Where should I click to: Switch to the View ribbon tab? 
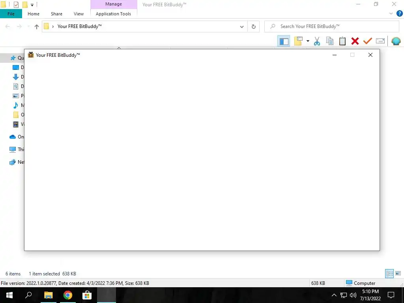[x=79, y=14]
